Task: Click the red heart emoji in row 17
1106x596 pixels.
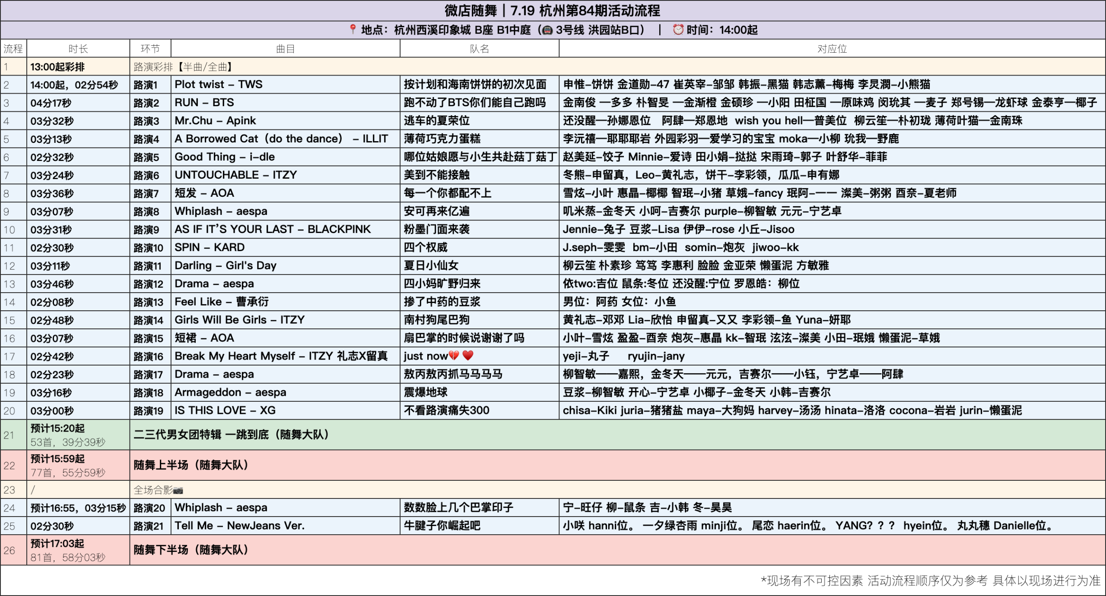Action: [468, 356]
